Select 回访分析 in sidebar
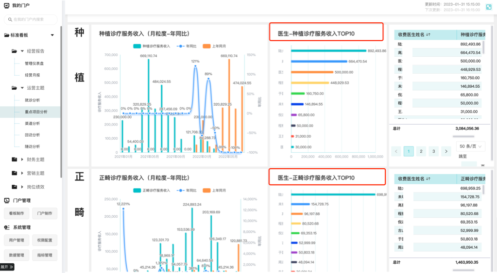 (x=33, y=135)
